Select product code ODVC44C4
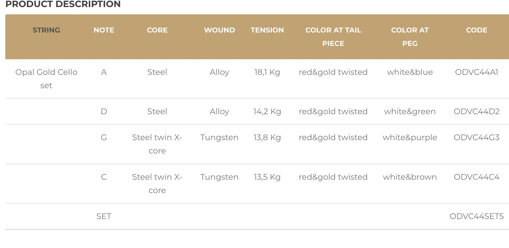This screenshot has width=509, height=248. tap(476, 177)
